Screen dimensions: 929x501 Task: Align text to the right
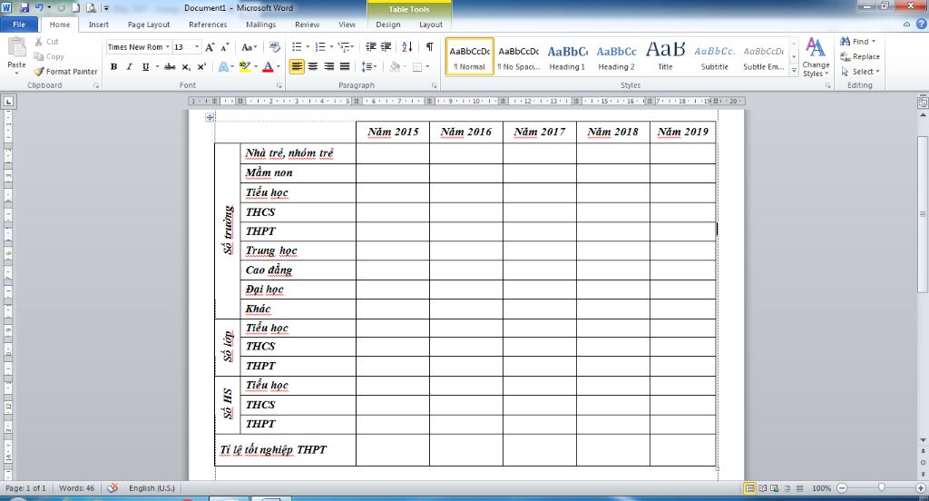(328, 66)
